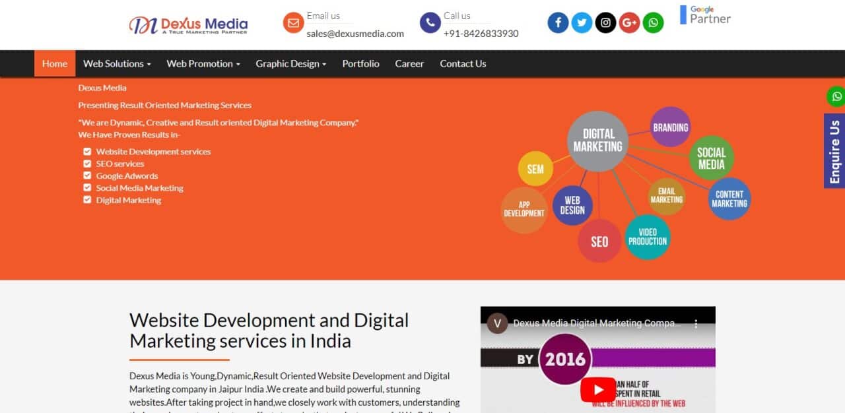Toggle the Social Media Marketing checkbox
This screenshot has height=413, width=845.
click(x=87, y=188)
